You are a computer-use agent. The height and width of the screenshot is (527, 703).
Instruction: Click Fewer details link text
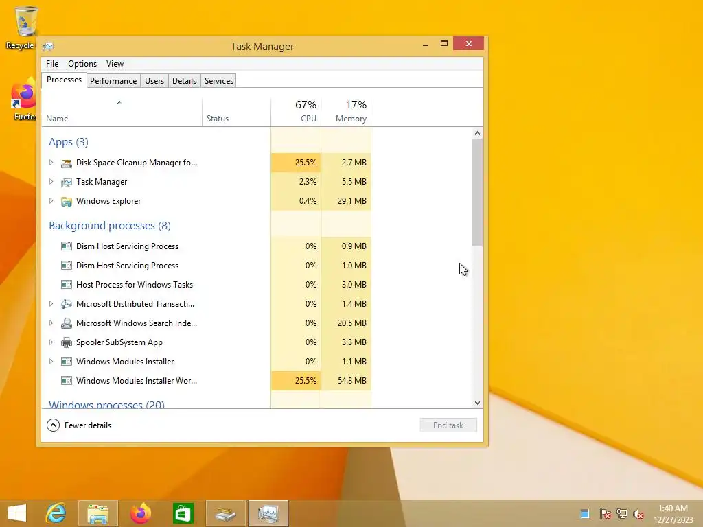88,425
